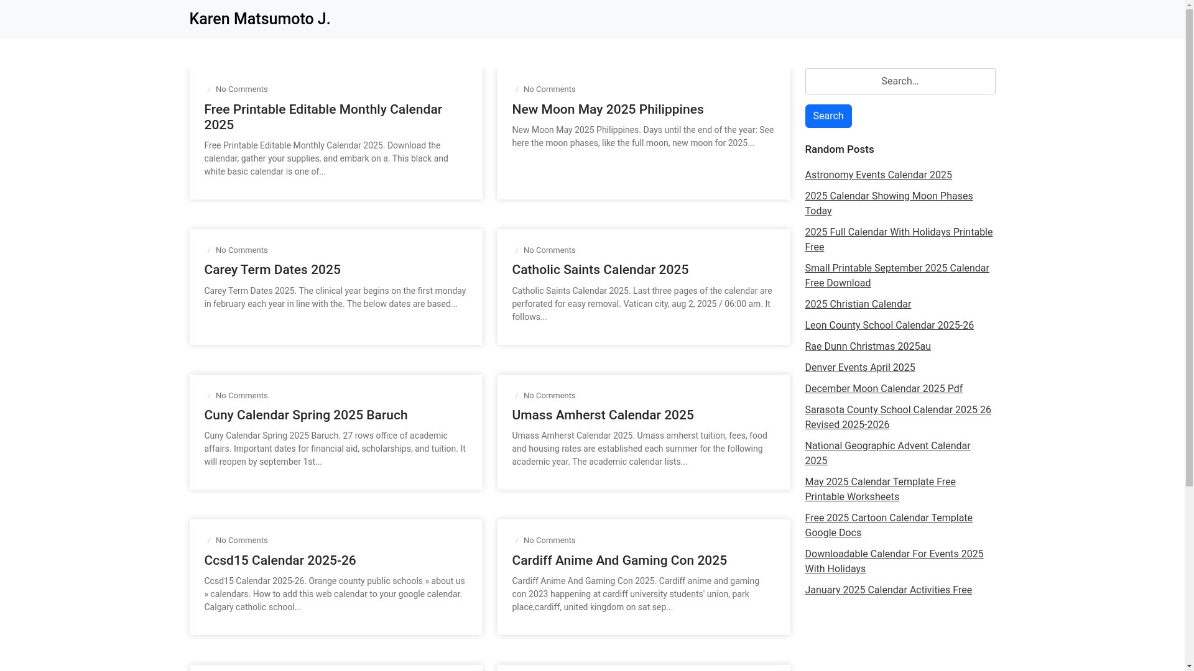Open Rae Dunn Christmas 2025au link

[868, 347]
